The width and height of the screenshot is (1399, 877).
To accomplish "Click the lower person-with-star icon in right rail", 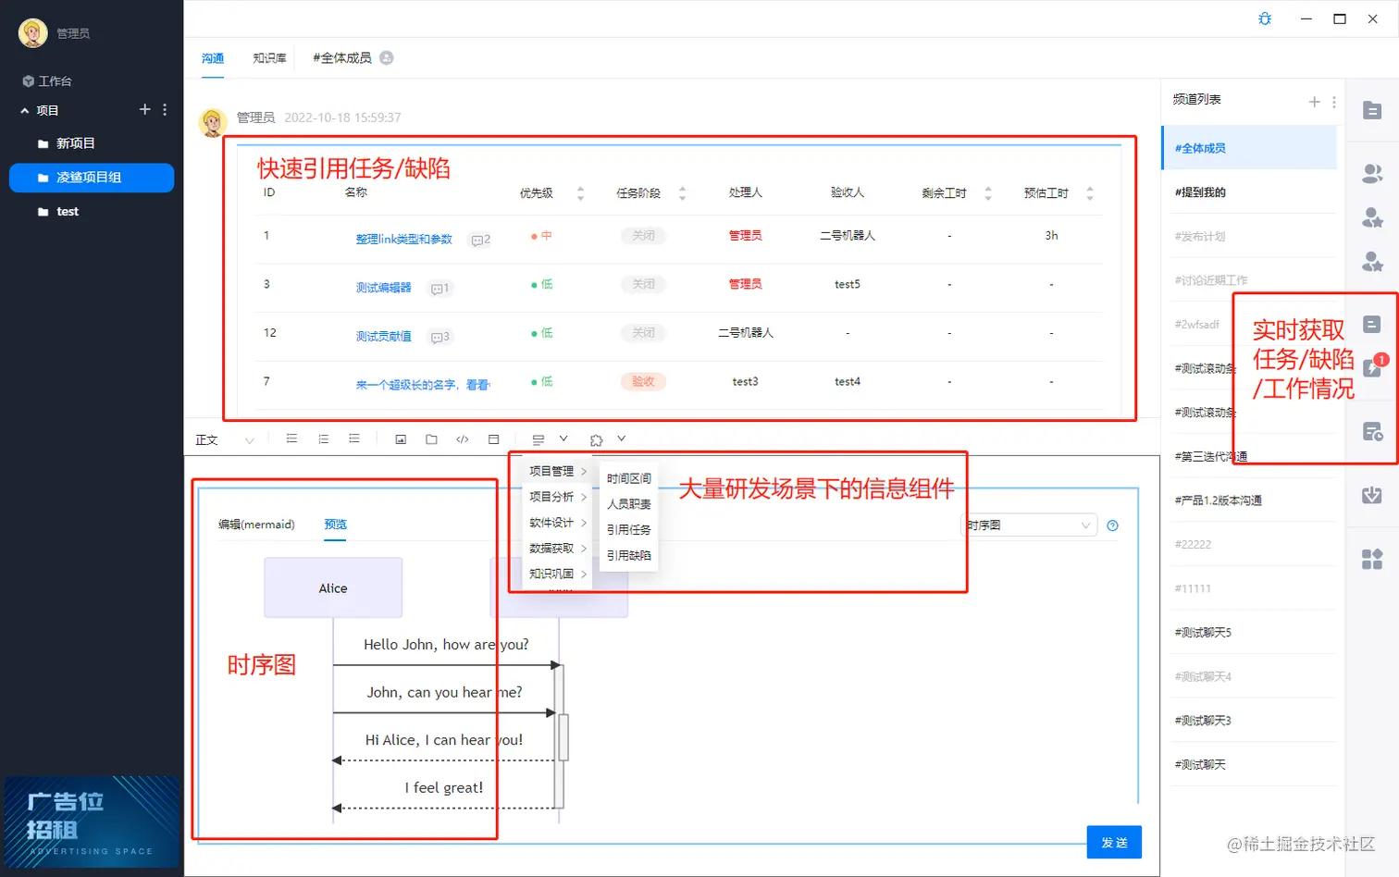I will pos(1372,262).
